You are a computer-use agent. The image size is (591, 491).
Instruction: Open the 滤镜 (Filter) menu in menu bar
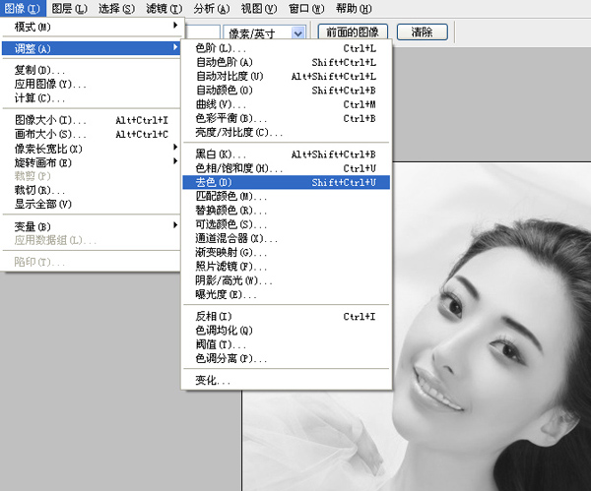click(x=162, y=8)
